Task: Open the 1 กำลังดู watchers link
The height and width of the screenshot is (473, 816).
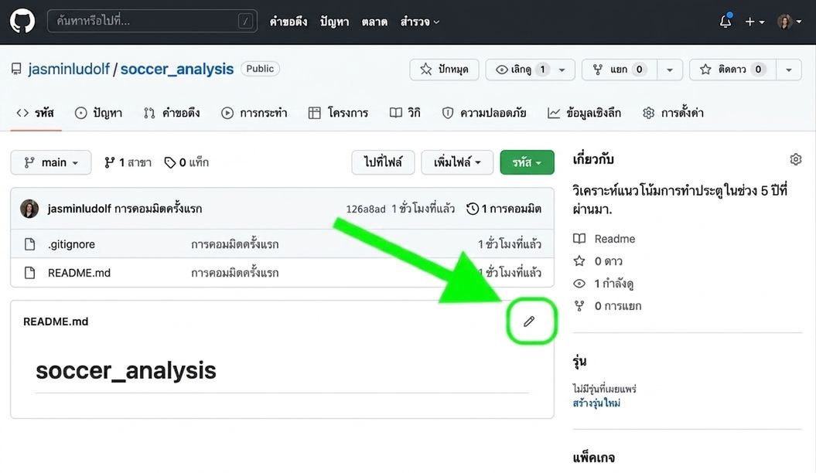Action: [x=613, y=284]
